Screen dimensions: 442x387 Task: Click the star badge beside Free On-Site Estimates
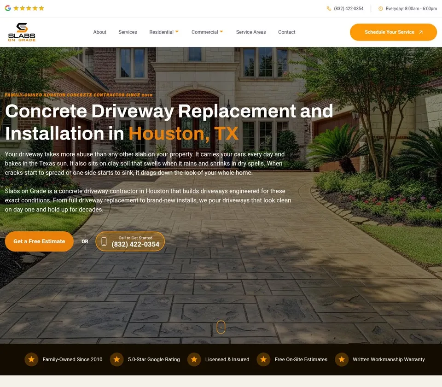pos(263,359)
